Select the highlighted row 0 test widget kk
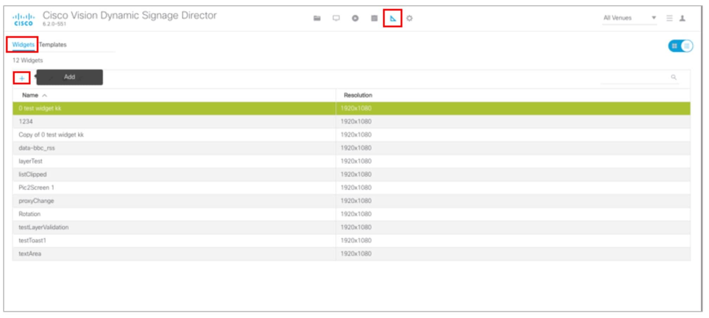709x318 pixels. (141, 108)
